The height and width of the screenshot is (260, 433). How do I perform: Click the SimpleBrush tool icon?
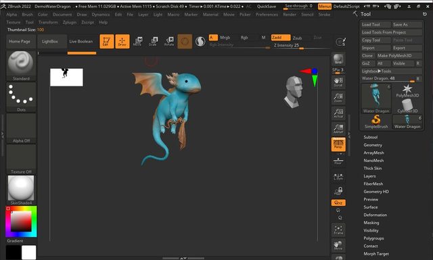click(x=376, y=122)
